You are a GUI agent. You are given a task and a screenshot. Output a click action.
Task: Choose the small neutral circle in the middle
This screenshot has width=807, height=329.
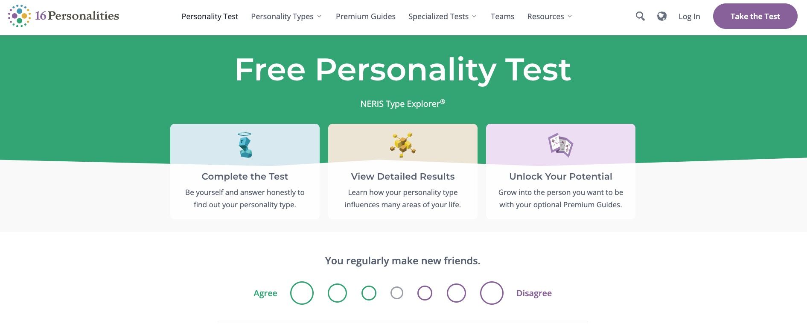point(397,293)
